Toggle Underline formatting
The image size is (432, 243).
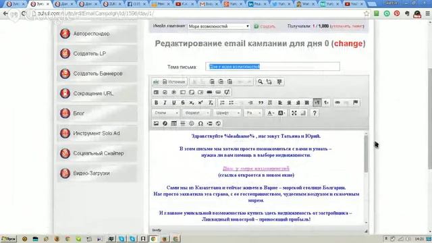173,103
